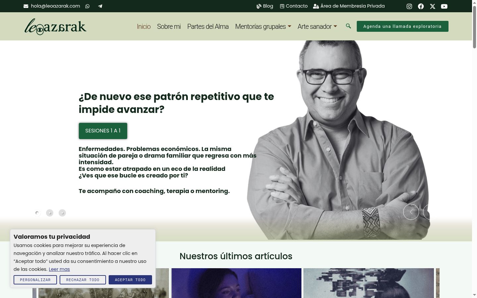This screenshot has width=477, height=298.
Task: Select the second slider dot indicator
Action: pos(50,213)
